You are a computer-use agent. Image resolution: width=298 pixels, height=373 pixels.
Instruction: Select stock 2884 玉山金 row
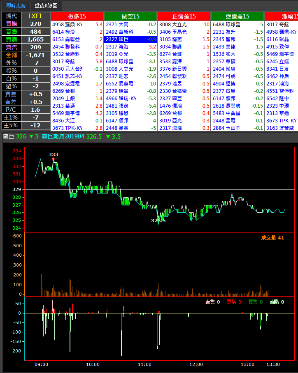(x=237, y=128)
